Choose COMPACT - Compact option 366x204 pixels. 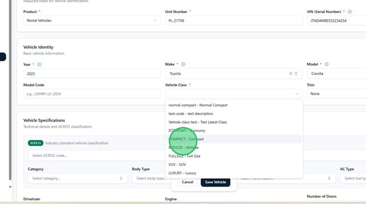[234, 139]
